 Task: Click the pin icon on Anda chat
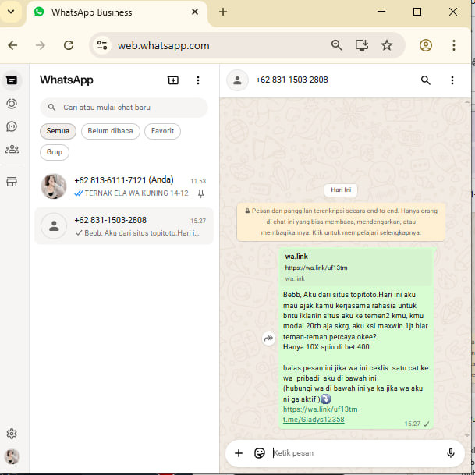tap(200, 193)
